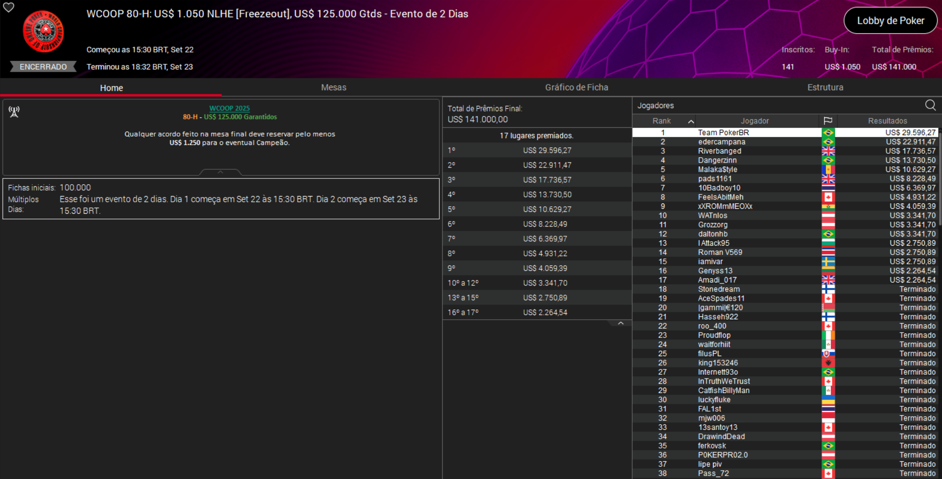942x479 pixels.
Task: Click the ENCERRADO status badge
Action: click(43, 67)
